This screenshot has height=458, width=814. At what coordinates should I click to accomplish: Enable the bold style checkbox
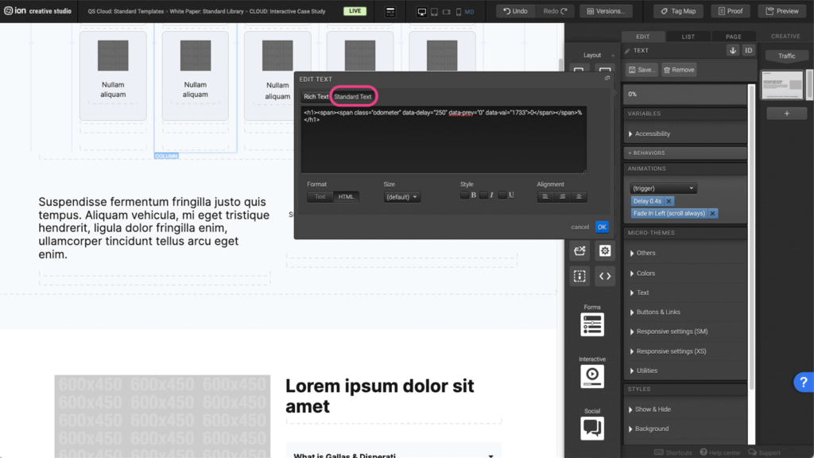click(x=464, y=196)
